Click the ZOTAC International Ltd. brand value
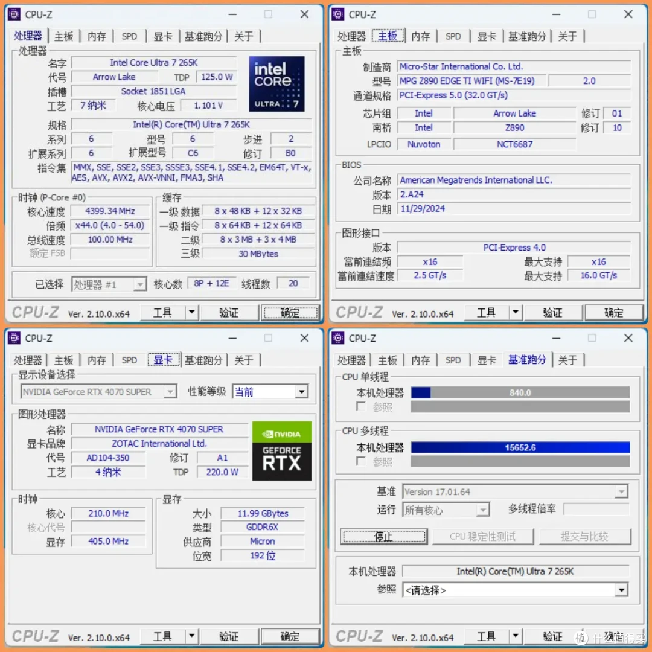Screen dimensions: 652x652 [x=159, y=443]
